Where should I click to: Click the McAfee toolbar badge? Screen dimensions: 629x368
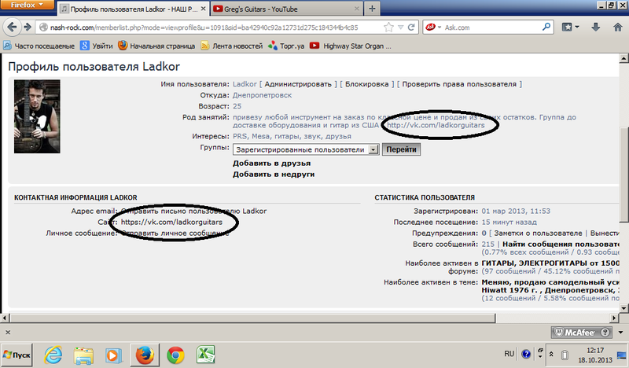tap(582, 333)
